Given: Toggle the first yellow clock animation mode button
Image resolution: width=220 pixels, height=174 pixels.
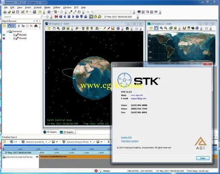Looking at the screenshot, I should pyautogui.click(x=91, y=17).
